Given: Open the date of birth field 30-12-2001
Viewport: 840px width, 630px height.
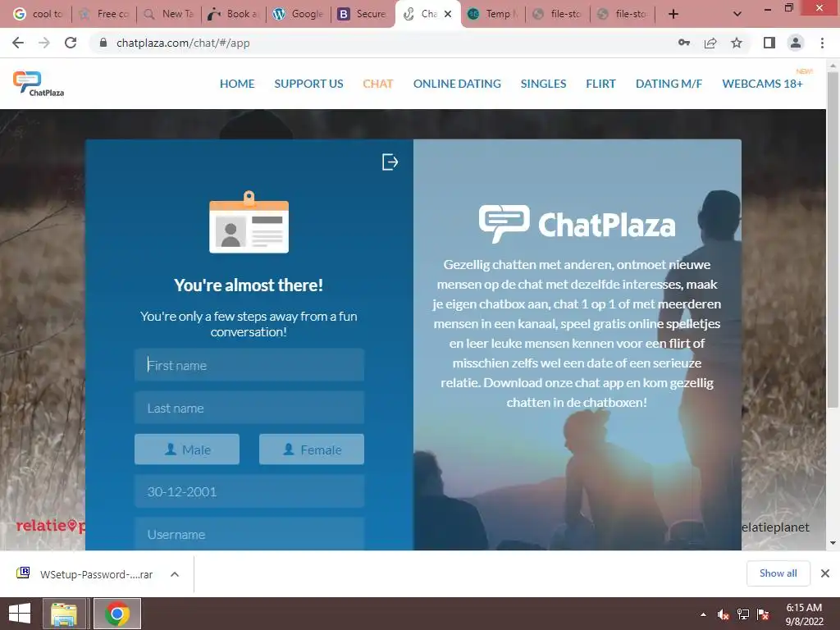Looking at the screenshot, I should pos(249,492).
